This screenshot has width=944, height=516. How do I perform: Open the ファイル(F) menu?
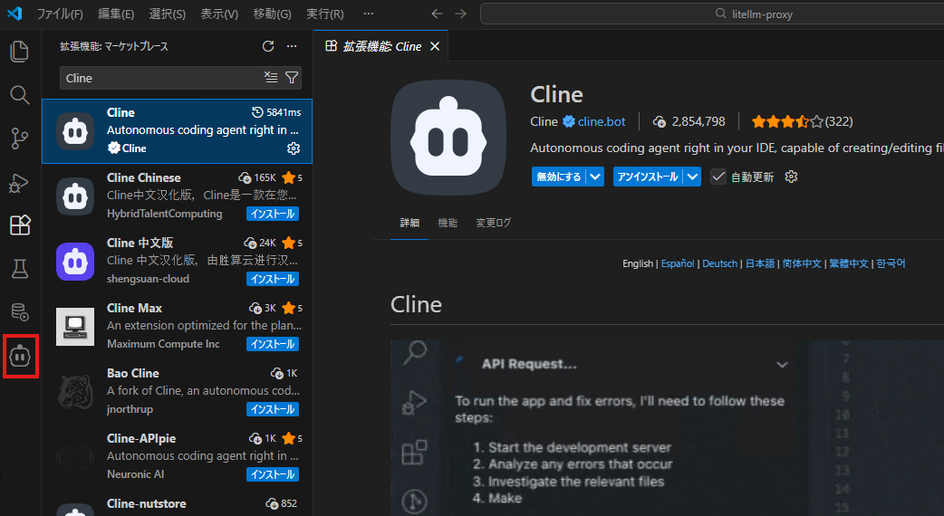60,14
